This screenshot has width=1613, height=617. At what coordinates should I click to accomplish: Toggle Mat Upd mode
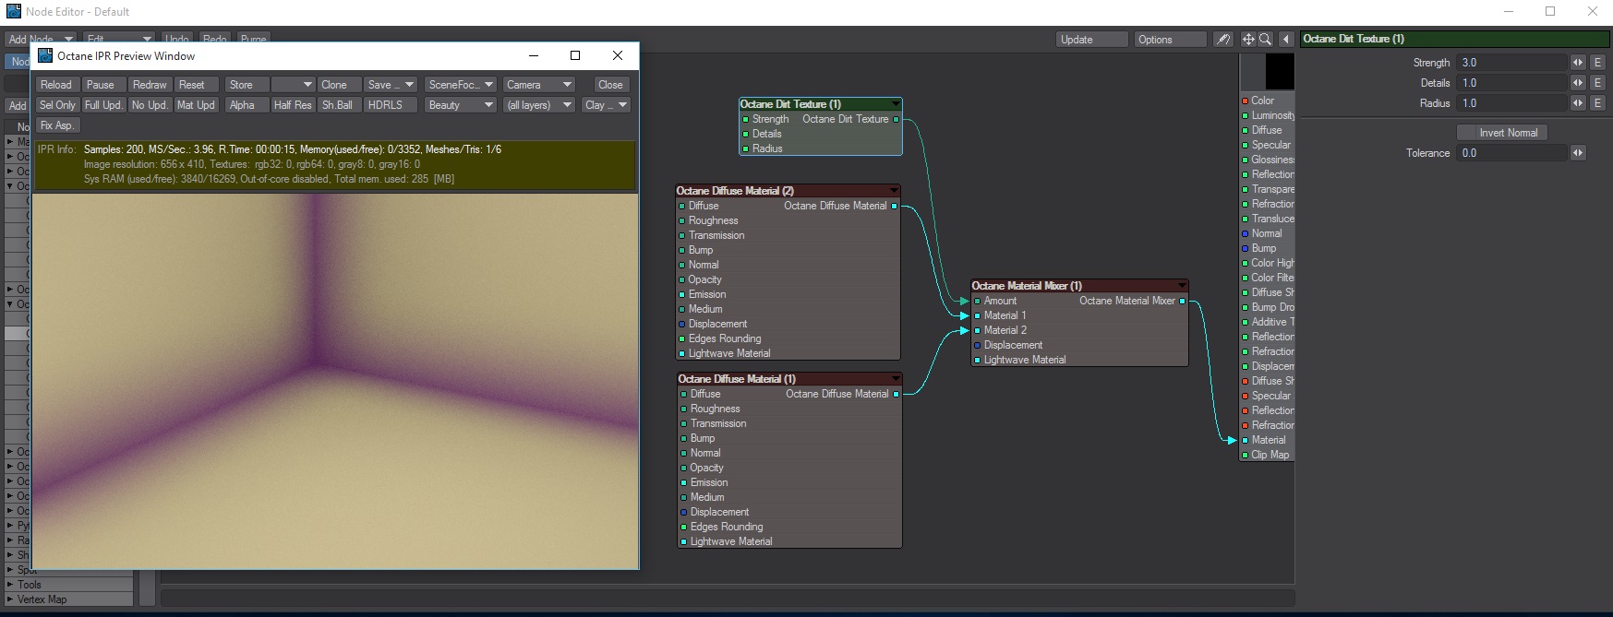tap(197, 105)
